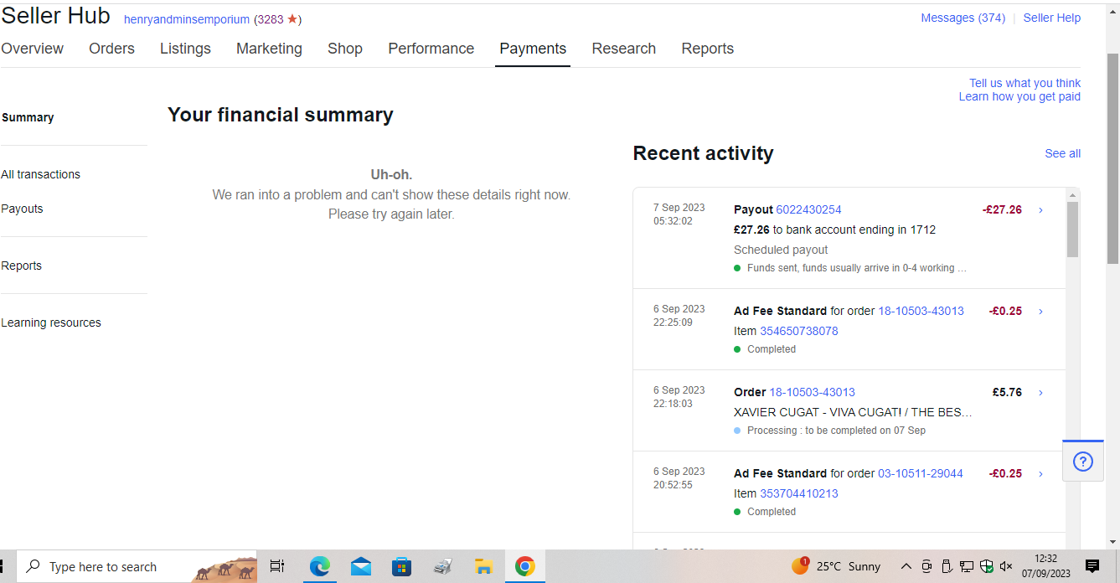
Task: Open the henryandminsemporium profile link
Action: tap(187, 19)
